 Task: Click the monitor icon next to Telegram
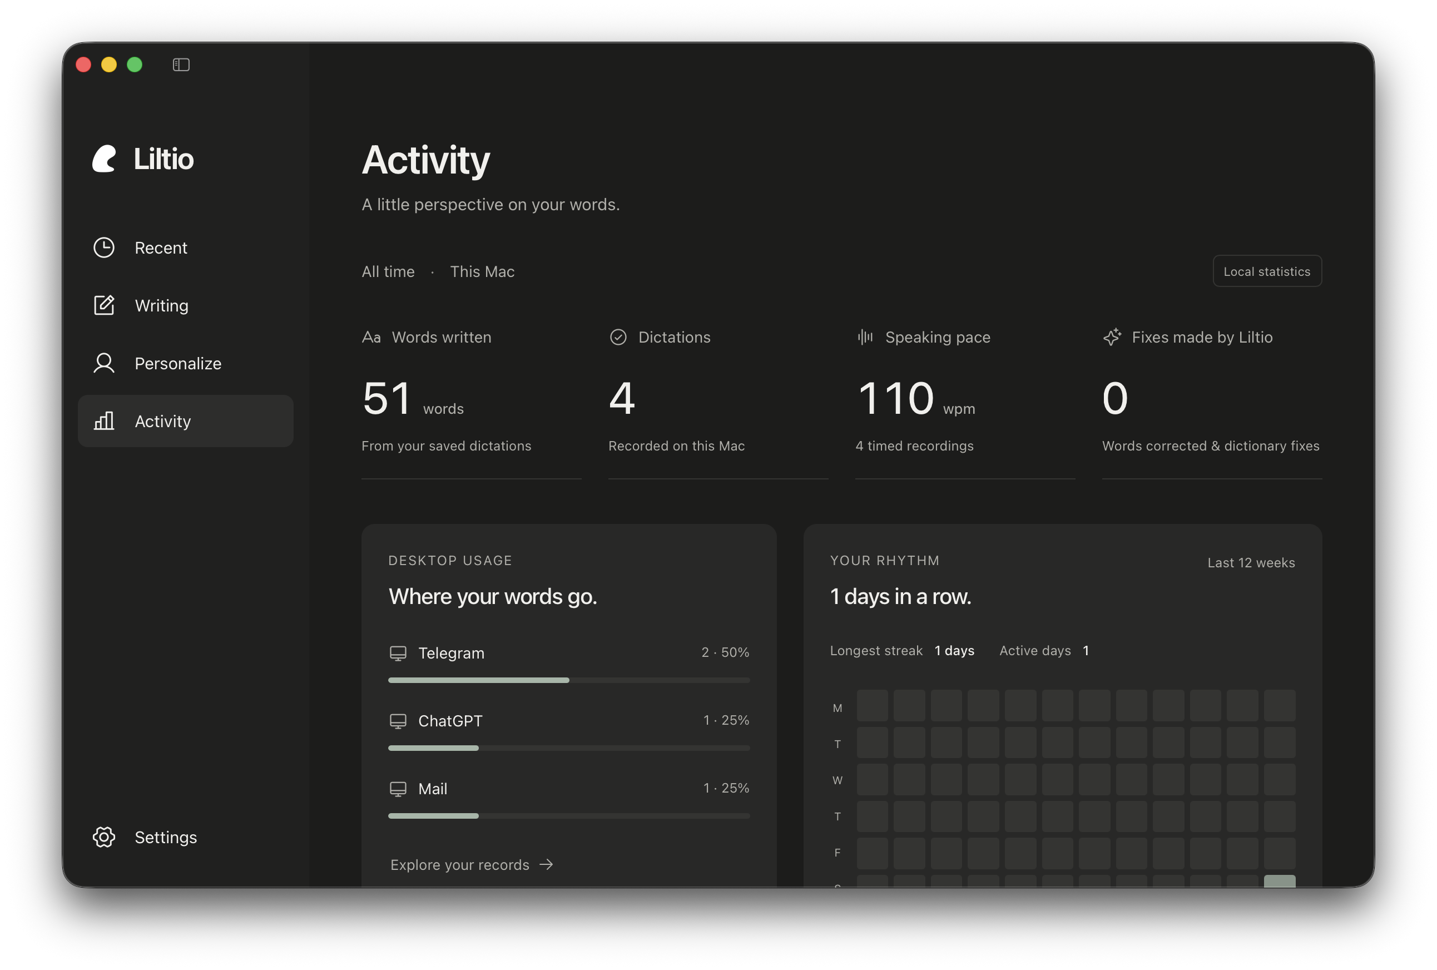398,653
